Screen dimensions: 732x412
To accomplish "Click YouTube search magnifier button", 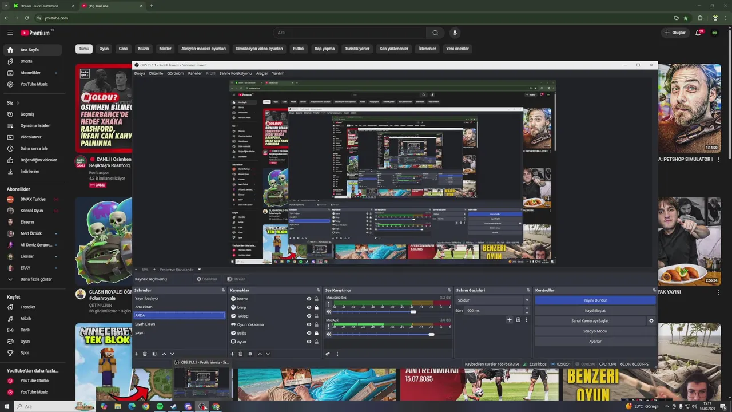I will pyautogui.click(x=435, y=33).
